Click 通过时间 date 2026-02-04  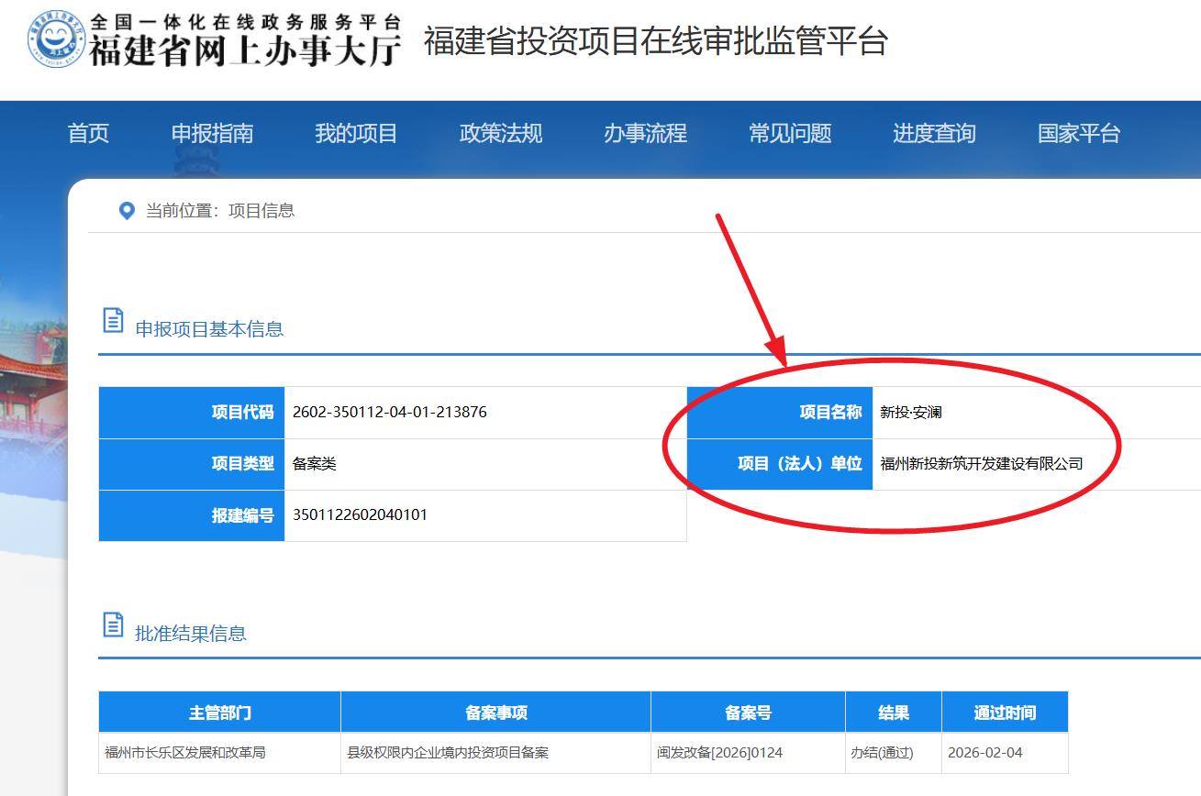pos(984,753)
